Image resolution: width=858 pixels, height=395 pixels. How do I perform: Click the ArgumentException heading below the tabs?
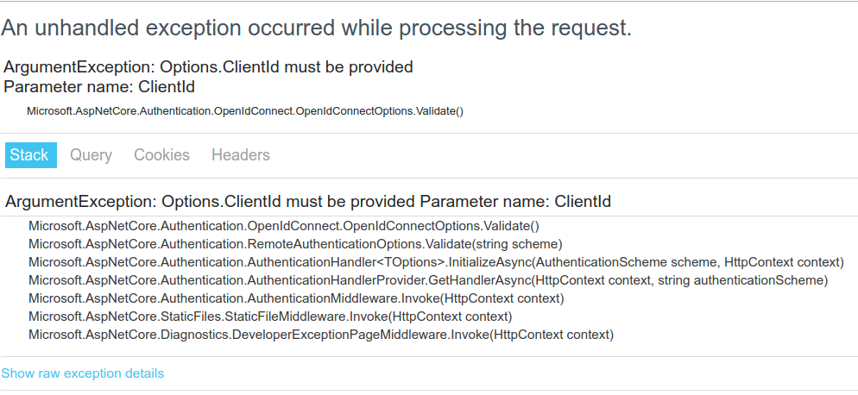coord(308,202)
